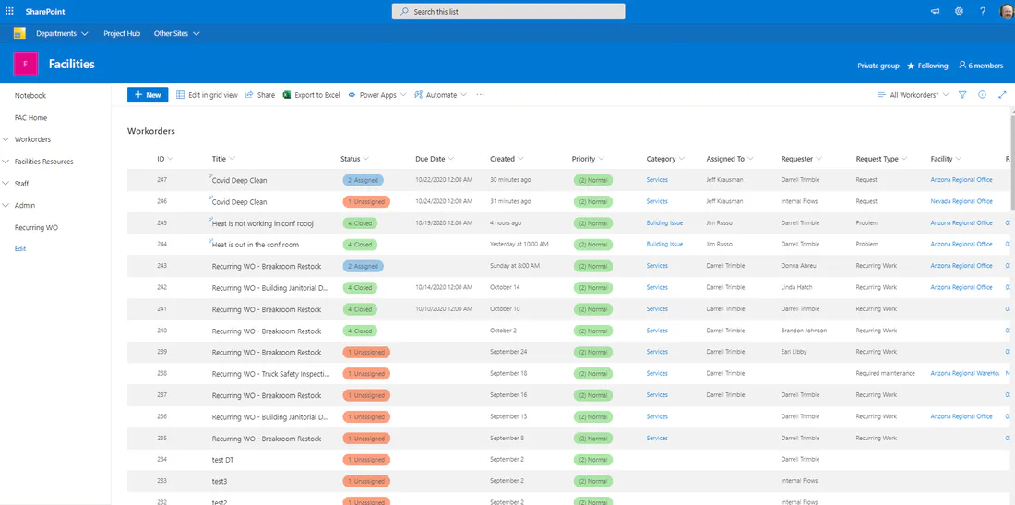Image resolution: width=1015 pixels, height=505 pixels.
Task: Click the Automate flow icon
Action: pos(419,94)
